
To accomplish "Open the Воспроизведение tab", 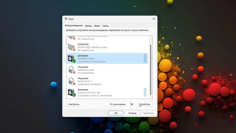I will (x=74, y=25).
